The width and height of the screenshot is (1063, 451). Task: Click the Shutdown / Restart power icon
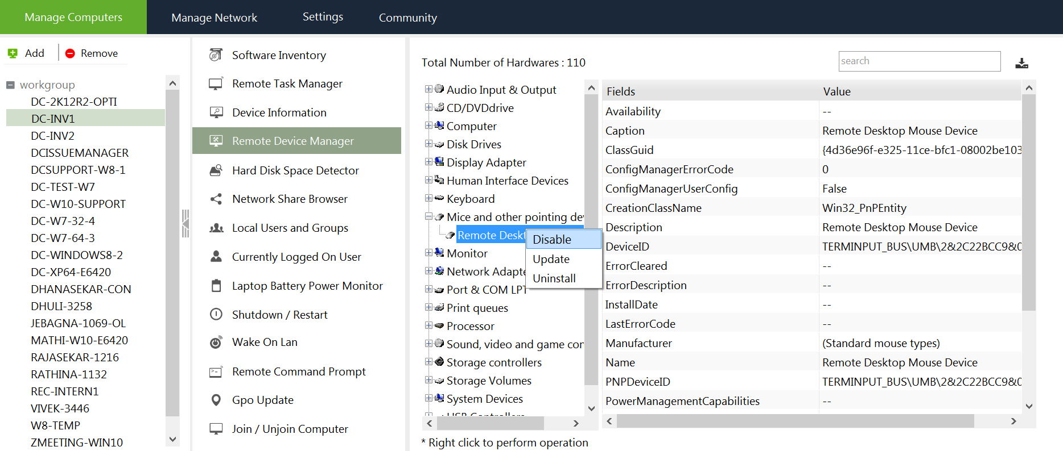(x=216, y=314)
